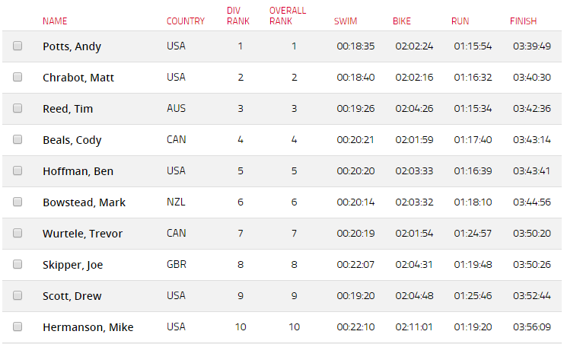Image resolution: width=564 pixels, height=344 pixels.
Task: Click the BIKE column header
Action: (x=402, y=21)
